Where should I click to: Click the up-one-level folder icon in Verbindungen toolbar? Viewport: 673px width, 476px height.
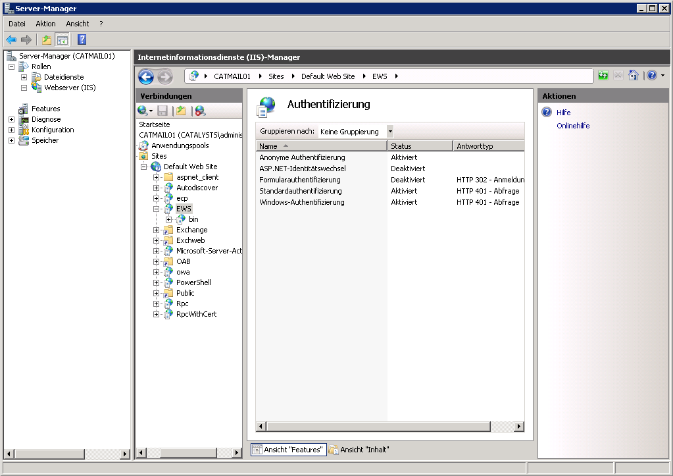point(181,111)
